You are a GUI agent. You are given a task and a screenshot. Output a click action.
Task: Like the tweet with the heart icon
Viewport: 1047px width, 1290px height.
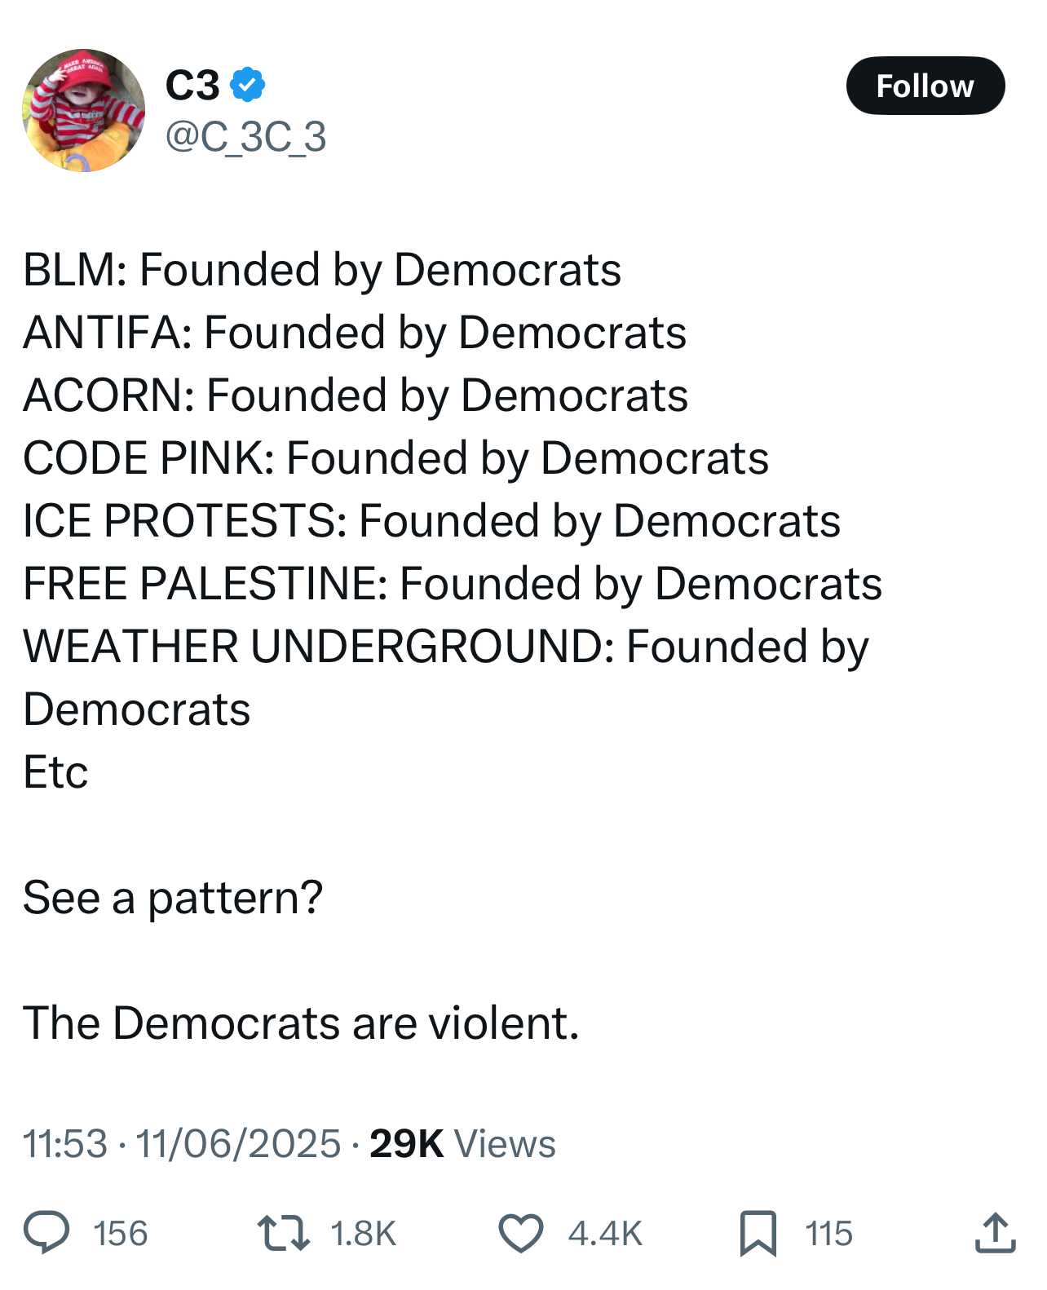click(520, 1233)
